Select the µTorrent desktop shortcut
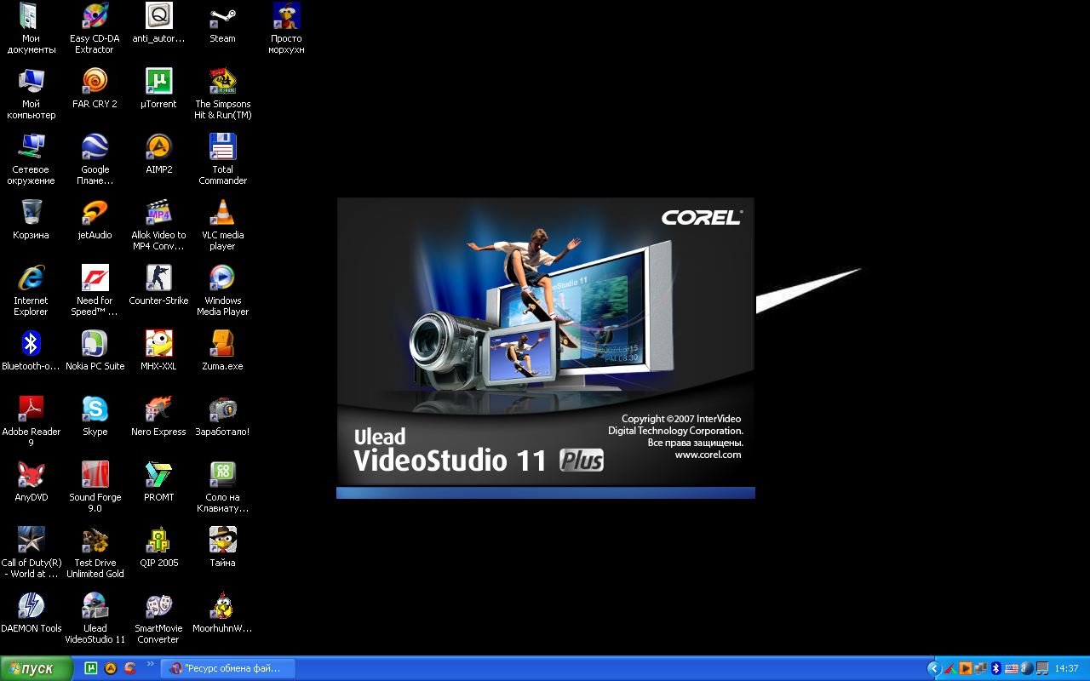 [158, 82]
